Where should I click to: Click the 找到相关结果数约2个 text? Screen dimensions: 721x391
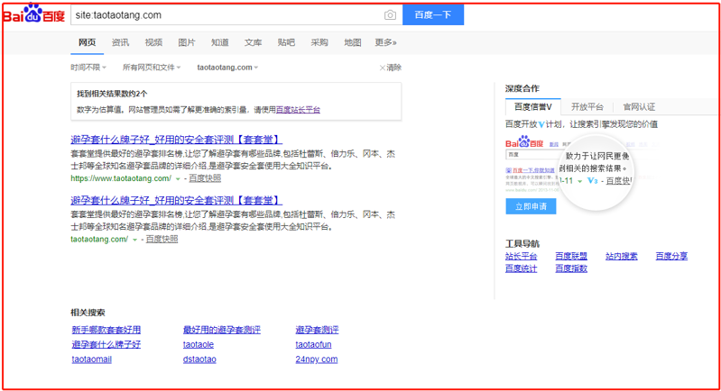(x=112, y=94)
